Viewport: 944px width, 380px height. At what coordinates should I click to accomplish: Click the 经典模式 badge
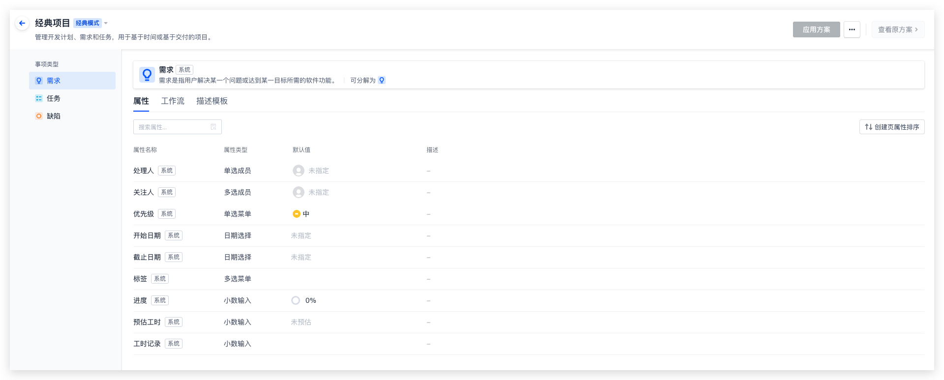point(88,23)
